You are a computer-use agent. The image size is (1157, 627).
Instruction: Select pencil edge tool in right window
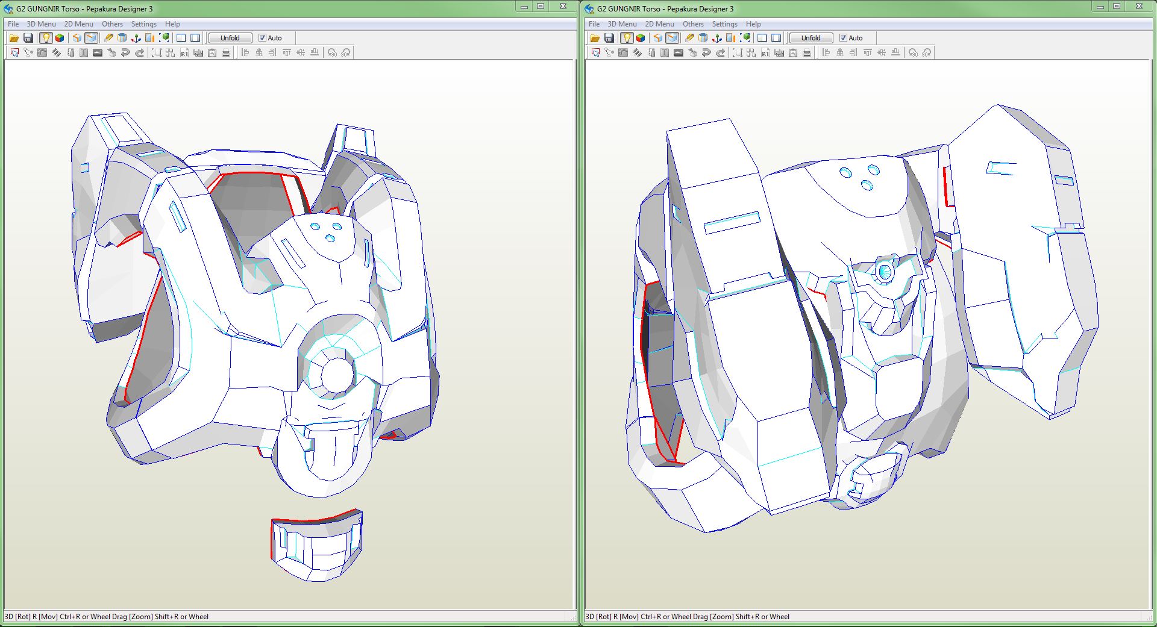[x=689, y=38]
